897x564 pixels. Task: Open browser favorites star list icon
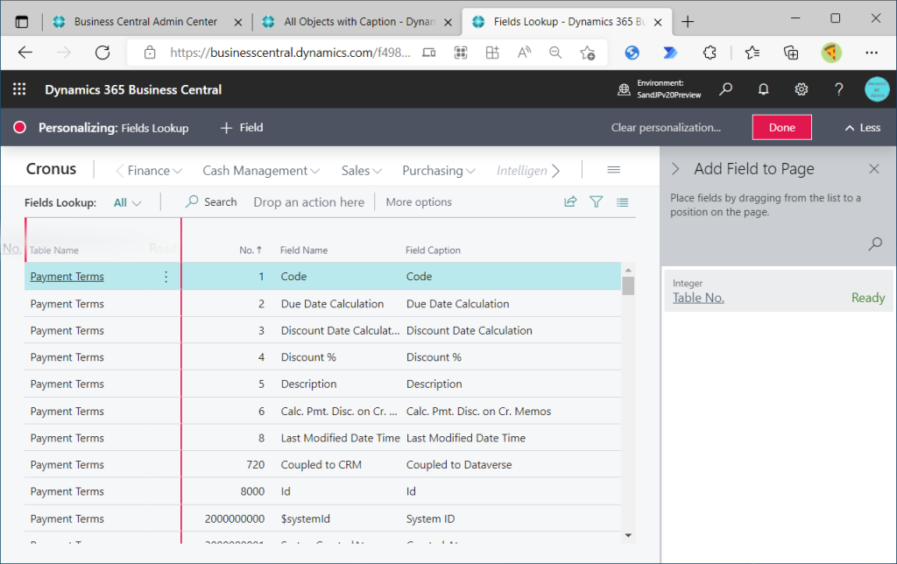pyautogui.click(x=752, y=53)
